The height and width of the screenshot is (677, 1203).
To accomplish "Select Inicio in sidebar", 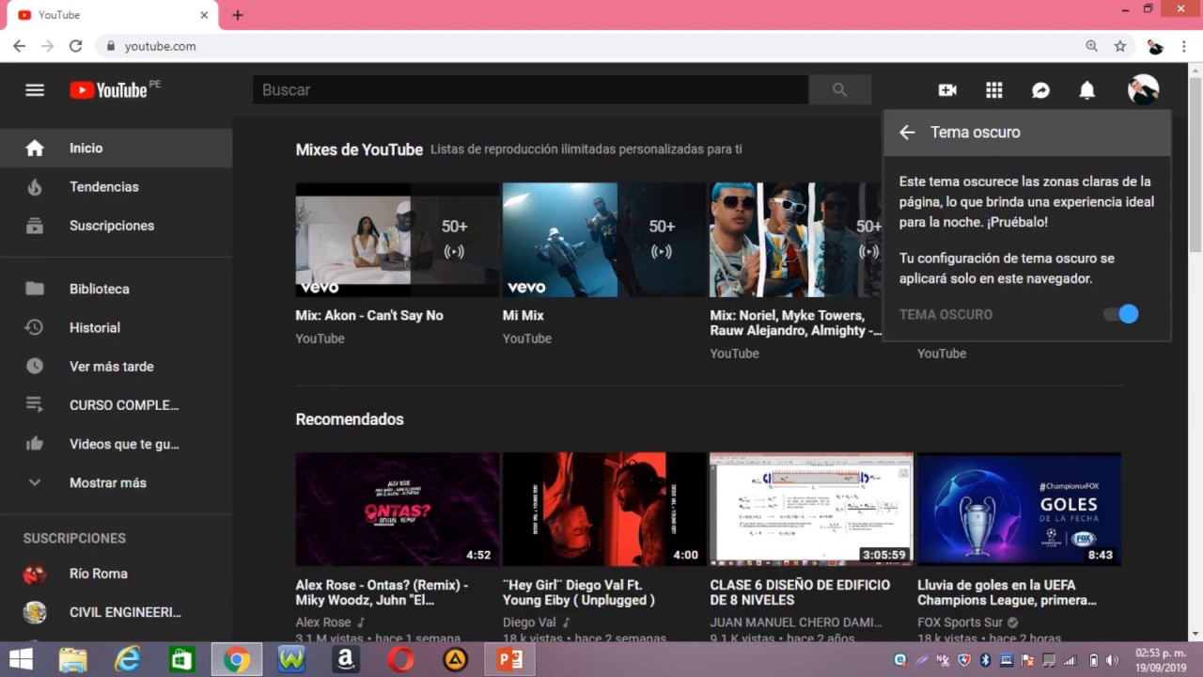I will point(117,148).
